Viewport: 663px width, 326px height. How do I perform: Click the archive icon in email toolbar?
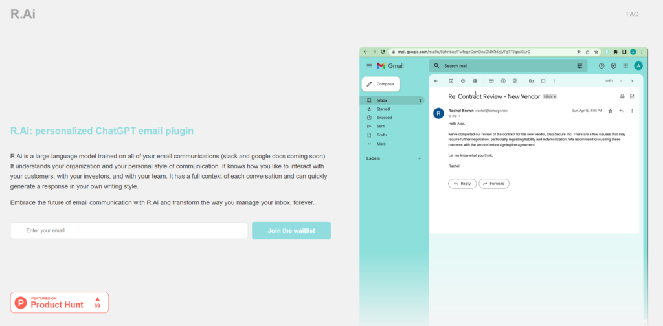(451, 81)
